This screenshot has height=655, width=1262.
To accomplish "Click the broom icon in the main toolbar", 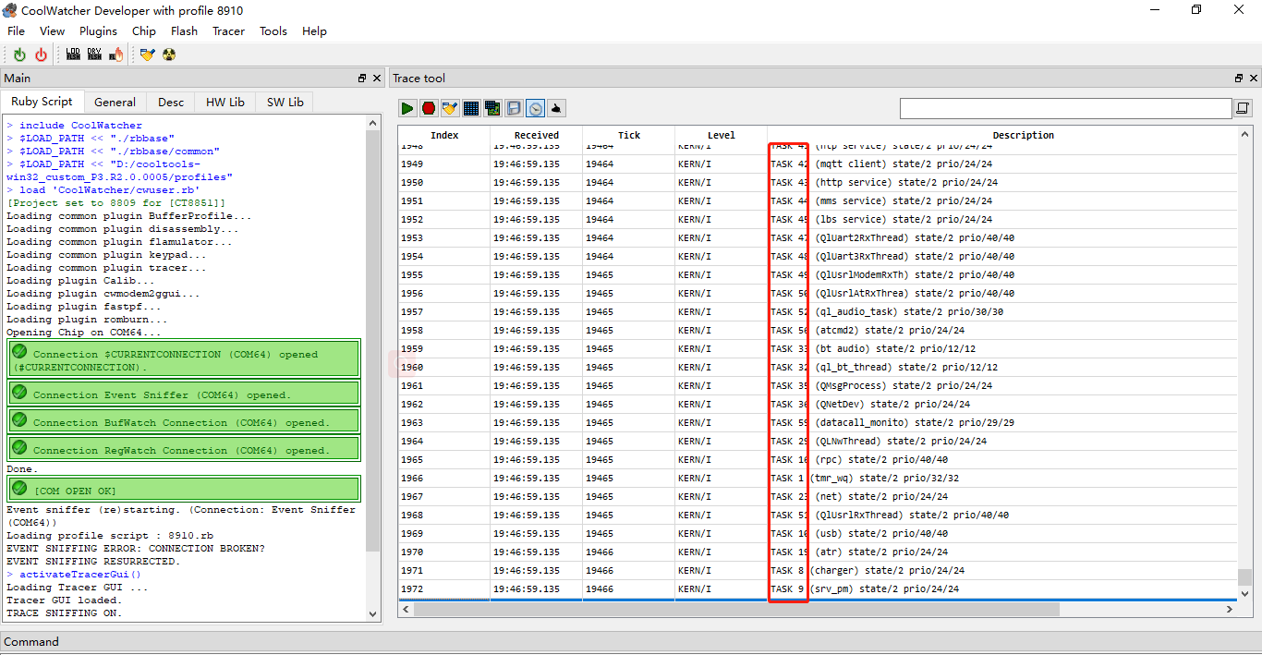I will (147, 55).
